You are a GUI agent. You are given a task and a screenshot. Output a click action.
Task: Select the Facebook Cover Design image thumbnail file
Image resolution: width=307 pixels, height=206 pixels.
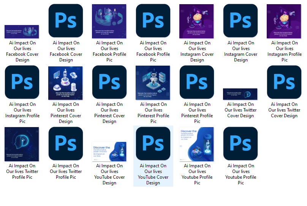tap(22, 31)
